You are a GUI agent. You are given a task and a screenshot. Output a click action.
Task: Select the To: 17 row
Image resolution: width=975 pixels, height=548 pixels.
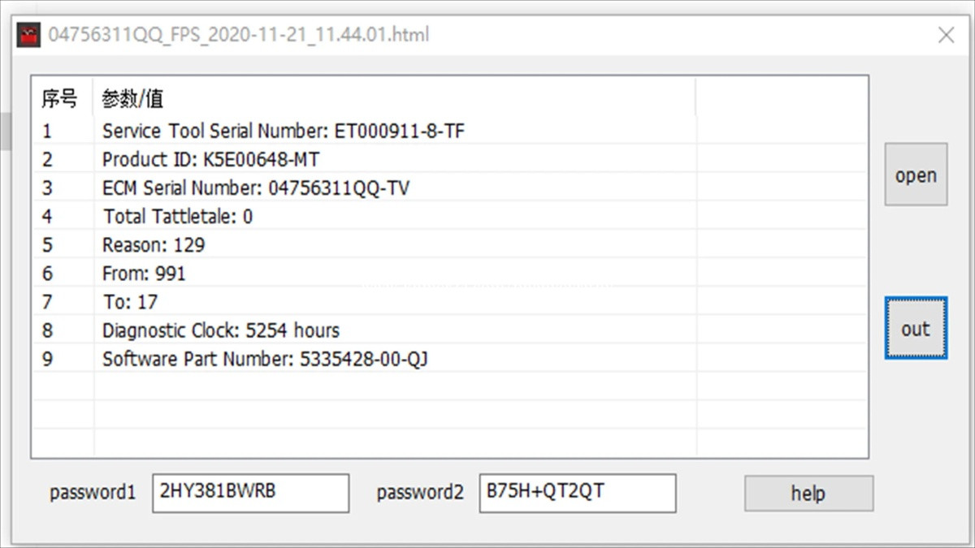pyautogui.click(x=449, y=302)
